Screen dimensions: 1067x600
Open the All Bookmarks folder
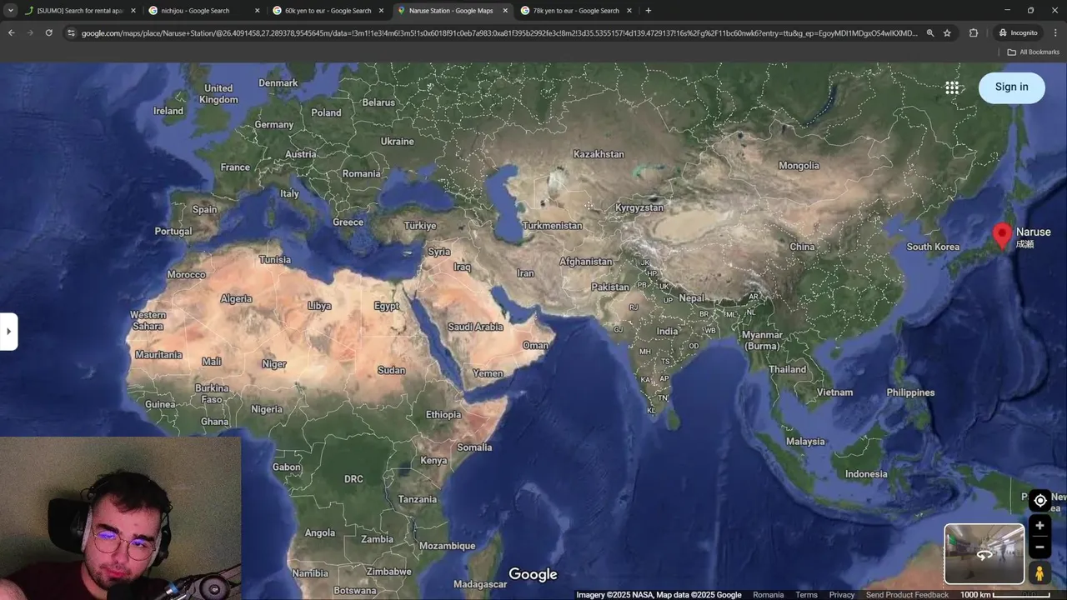(1034, 52)
